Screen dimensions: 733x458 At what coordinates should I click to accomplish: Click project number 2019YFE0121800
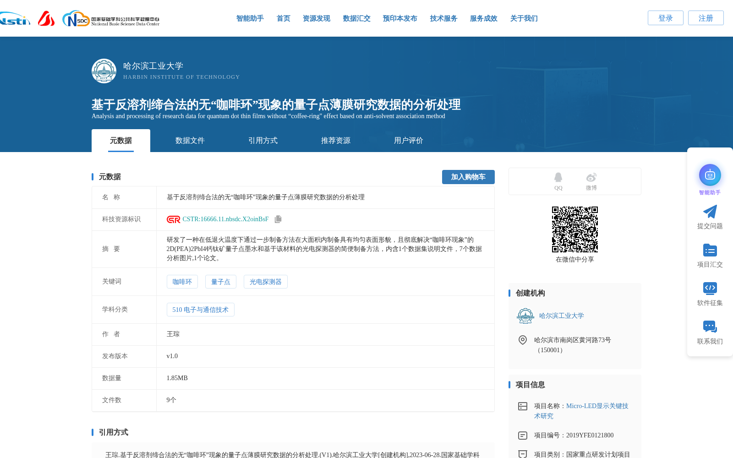590,436
